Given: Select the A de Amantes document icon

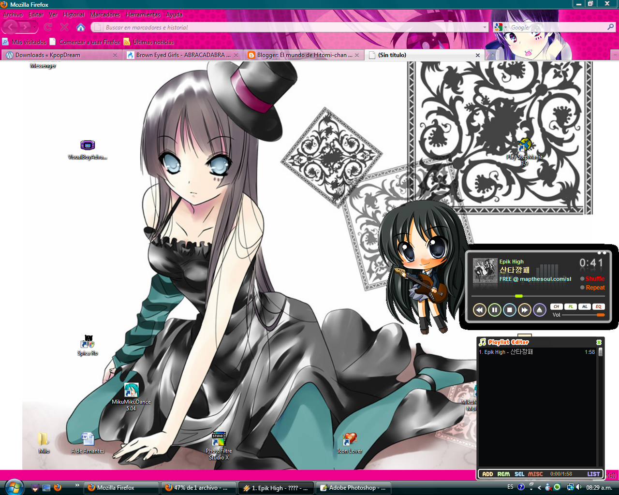Looking at the screenshot, I should 88,443.
